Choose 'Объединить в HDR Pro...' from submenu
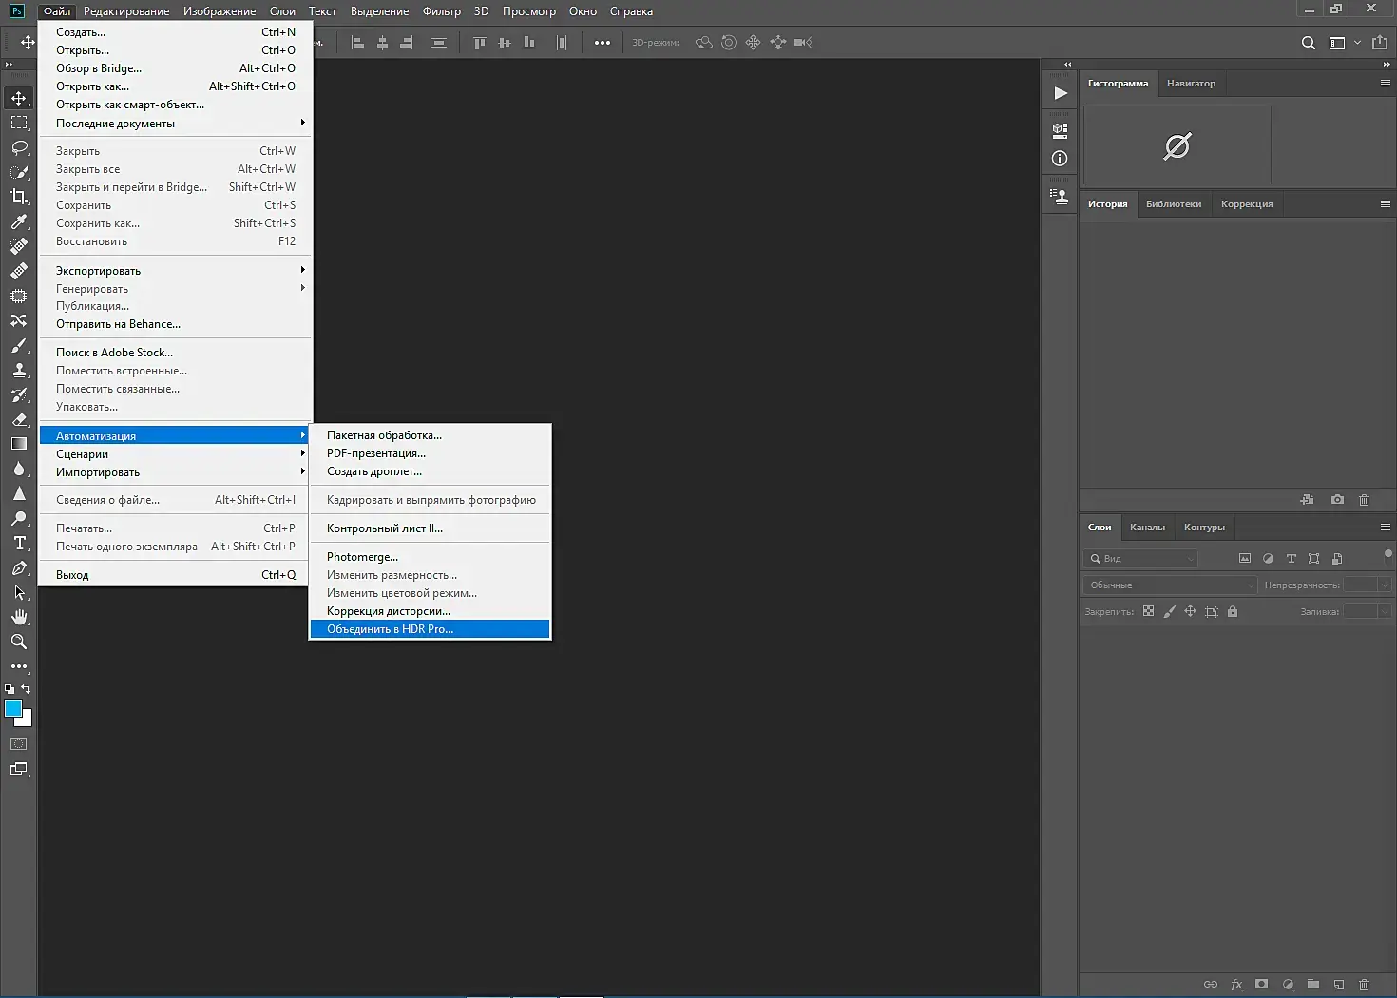Screen dimensions: 1397x998 tap(430, 629)
